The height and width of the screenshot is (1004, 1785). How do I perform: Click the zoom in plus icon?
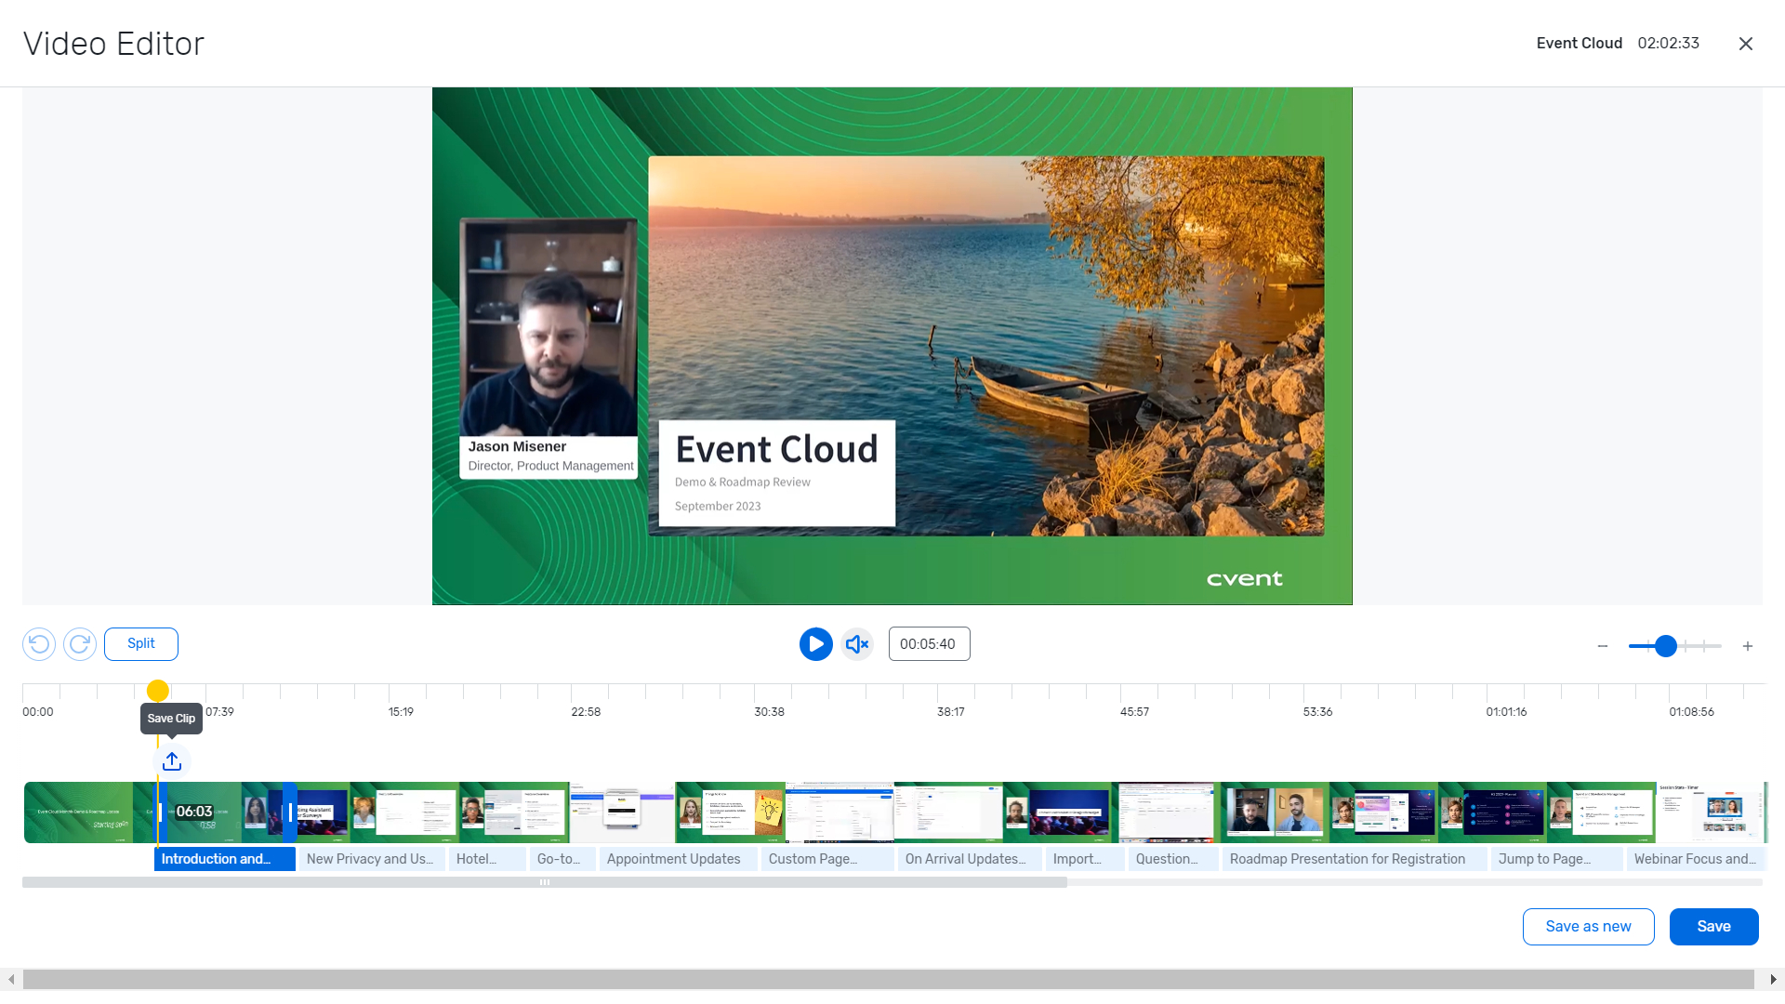point(1748,646)
